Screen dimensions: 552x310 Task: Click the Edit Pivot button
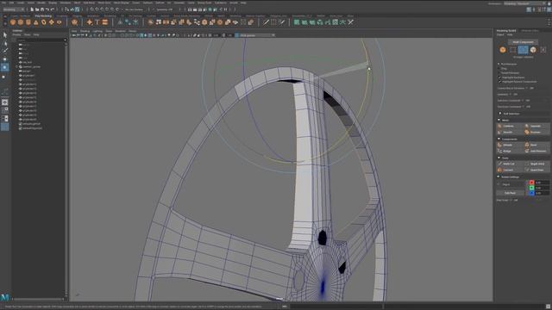(x=510, y=193)
